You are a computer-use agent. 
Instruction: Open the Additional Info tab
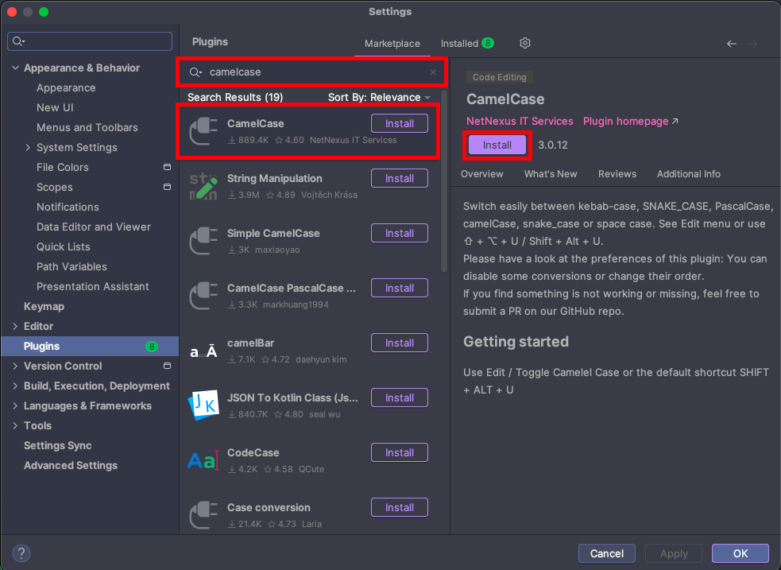[688, 174]
